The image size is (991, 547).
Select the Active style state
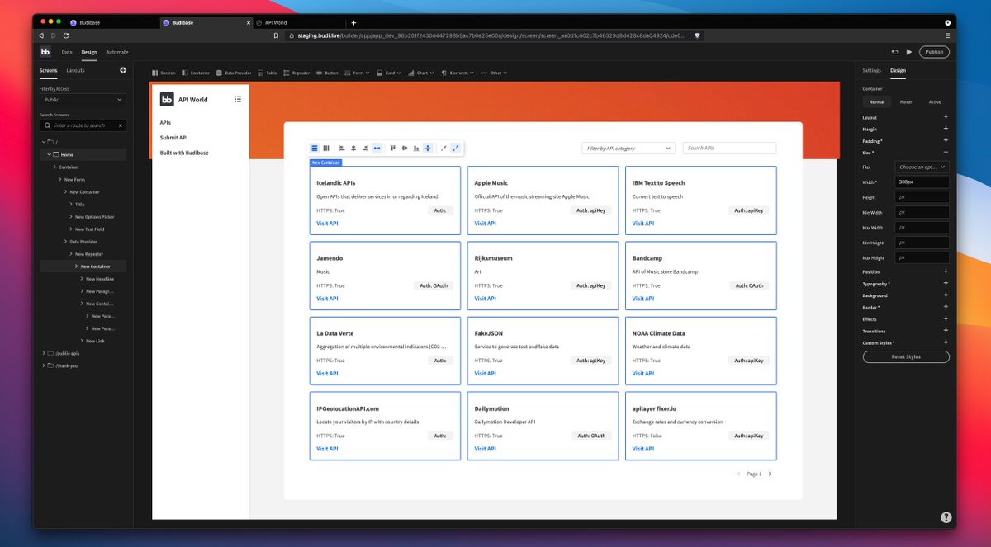(x=935, y=102)
